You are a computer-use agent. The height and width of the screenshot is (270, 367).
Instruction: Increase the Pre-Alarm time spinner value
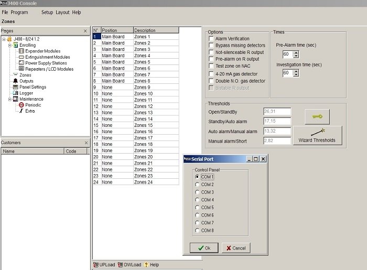pos(296,52)
